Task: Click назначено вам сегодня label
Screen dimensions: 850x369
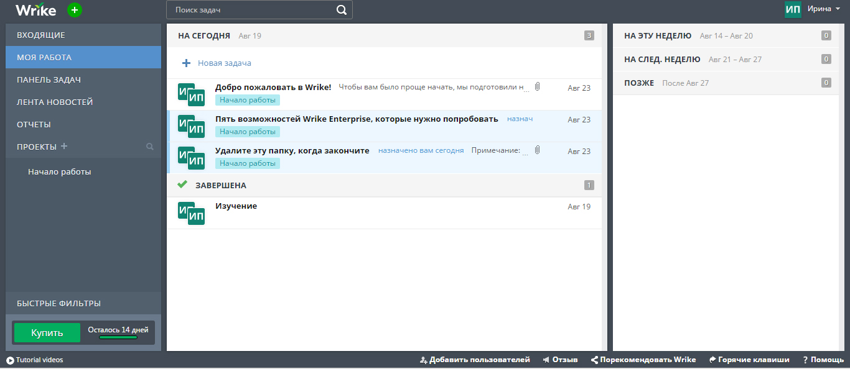Action: click(x=421, y=150)
